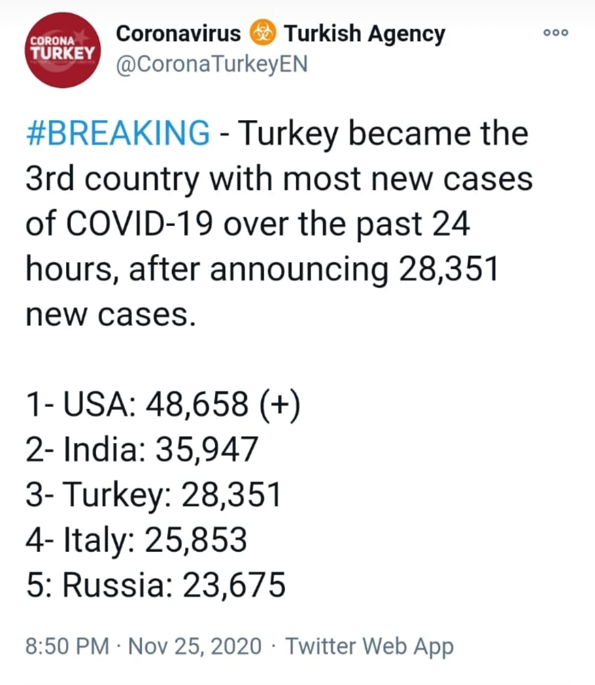The image size is (595, 685).
Task: Open the Twitter Web App source link
Action: [x=369, y=646]
